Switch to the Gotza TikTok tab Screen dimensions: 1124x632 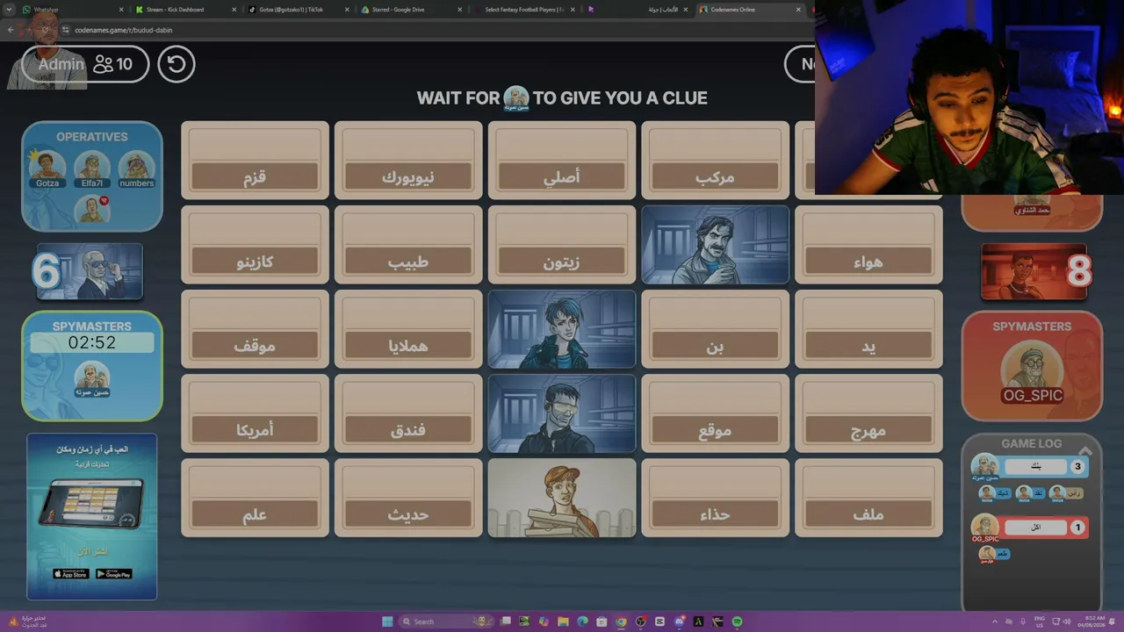point(298,10)
